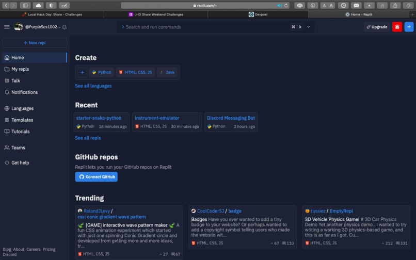Follow the See all languages link
The height and width of the screenshot is (260, 416).
[93, 86]
